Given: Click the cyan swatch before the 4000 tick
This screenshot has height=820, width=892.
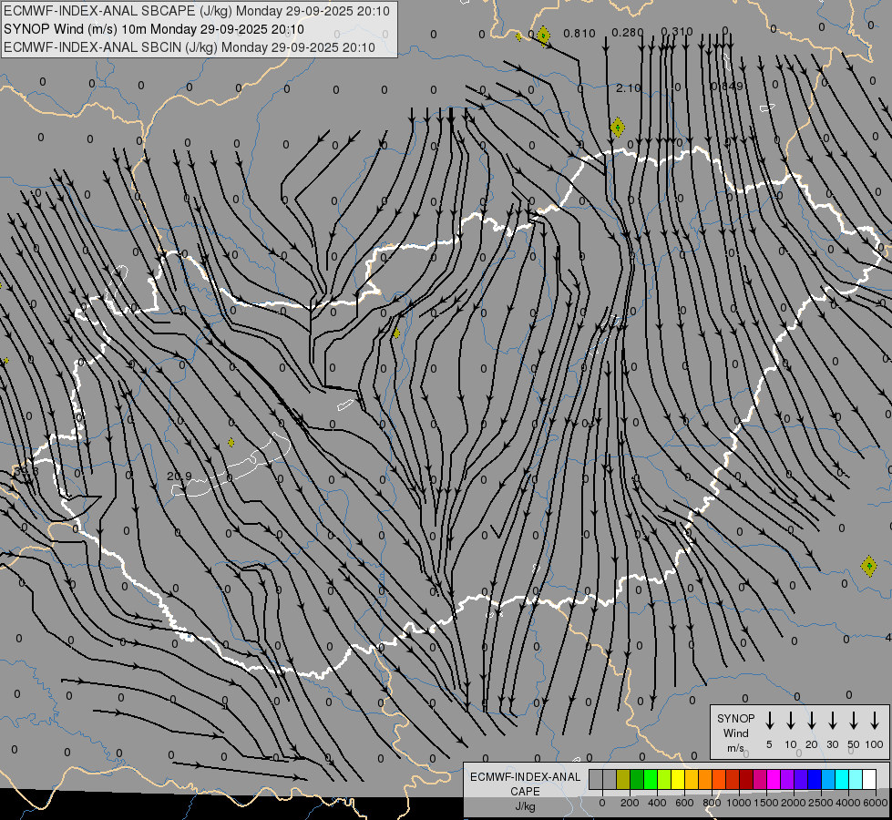Looking at the screenshot, I should (x=841, y=779).
